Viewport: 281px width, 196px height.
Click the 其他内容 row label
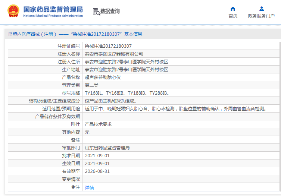[x=71, y=132]
